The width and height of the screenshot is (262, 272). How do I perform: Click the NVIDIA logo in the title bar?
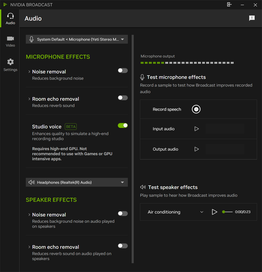coord(5,5)
